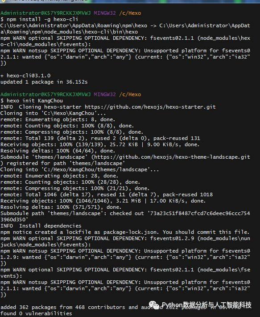
Task: Open the hexo-starter.git GitHub URL
Action: coord(150,107)
